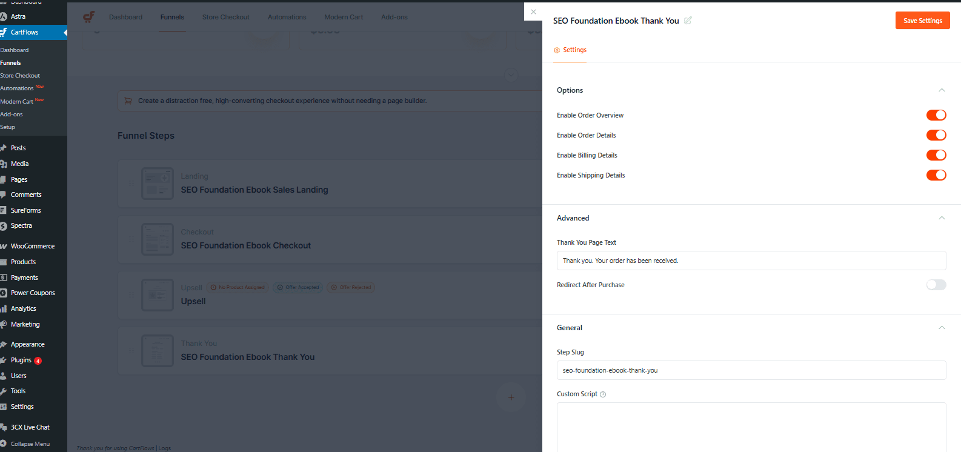Collapse the General section chevron
This screenshot has height=452, width=961.
[x=942, y=328]
